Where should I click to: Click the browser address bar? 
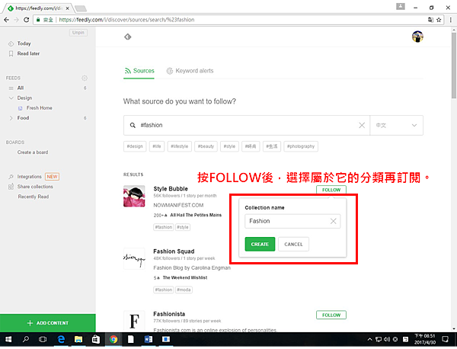pos(239,20)
